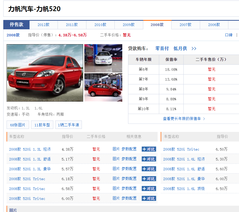Add 1.3L 豪华 to comparison with +对比
The width and height of the screenshot is (239, 212).
coord(149,169)
